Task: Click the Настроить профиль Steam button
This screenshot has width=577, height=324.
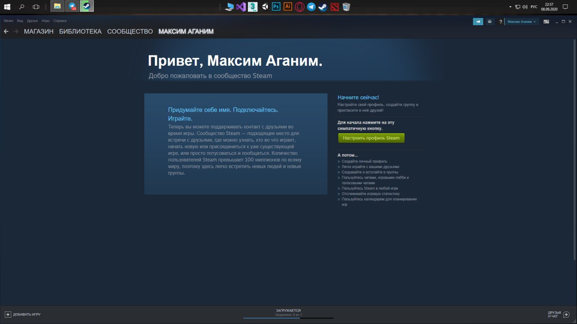Action: 371,138
